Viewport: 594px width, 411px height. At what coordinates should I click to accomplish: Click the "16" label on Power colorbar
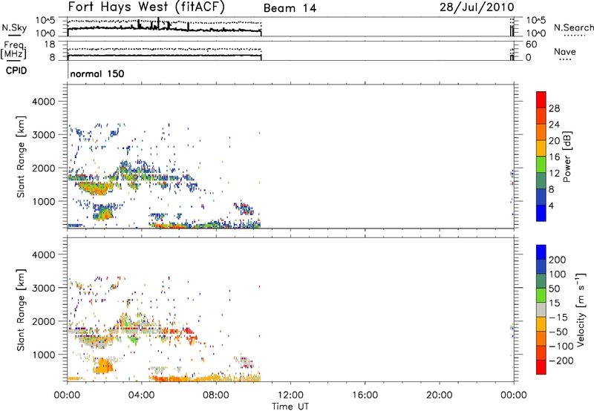coord(554,157)
